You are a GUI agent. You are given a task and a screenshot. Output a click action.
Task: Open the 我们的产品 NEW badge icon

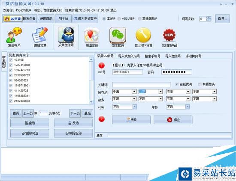click(169, 37)
